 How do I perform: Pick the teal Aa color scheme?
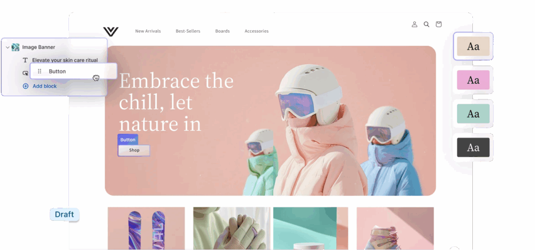click(x=473, y=114)
